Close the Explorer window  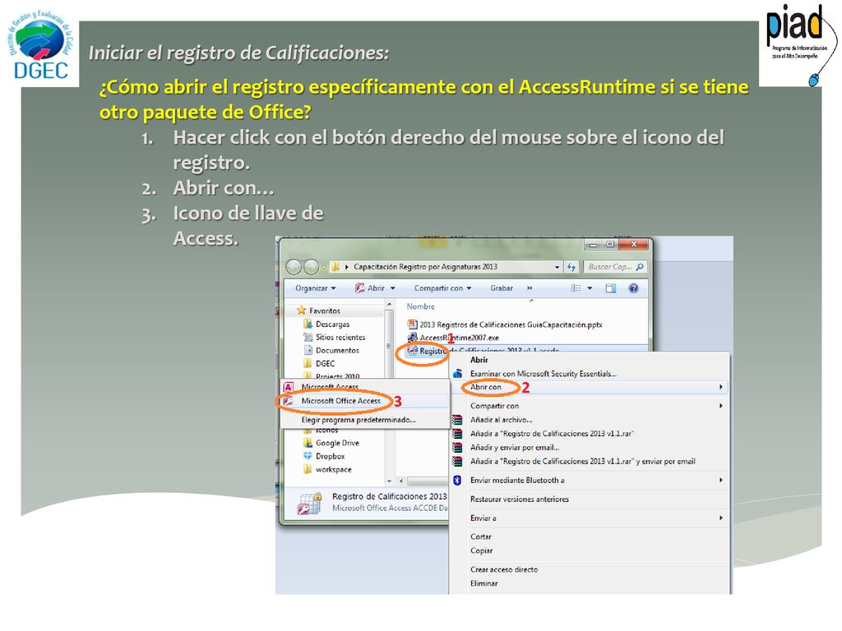[634, 245]
